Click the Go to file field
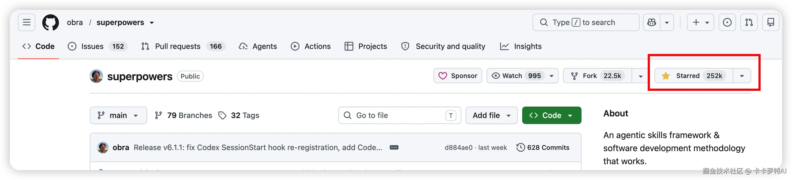The width and height of the screenshot is (792, 180). coord(399,116)
